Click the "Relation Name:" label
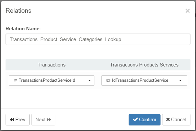This screenshot has width=196, height=131. pos(23,29)
